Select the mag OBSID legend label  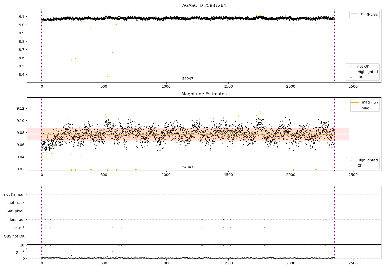(370, 102)
